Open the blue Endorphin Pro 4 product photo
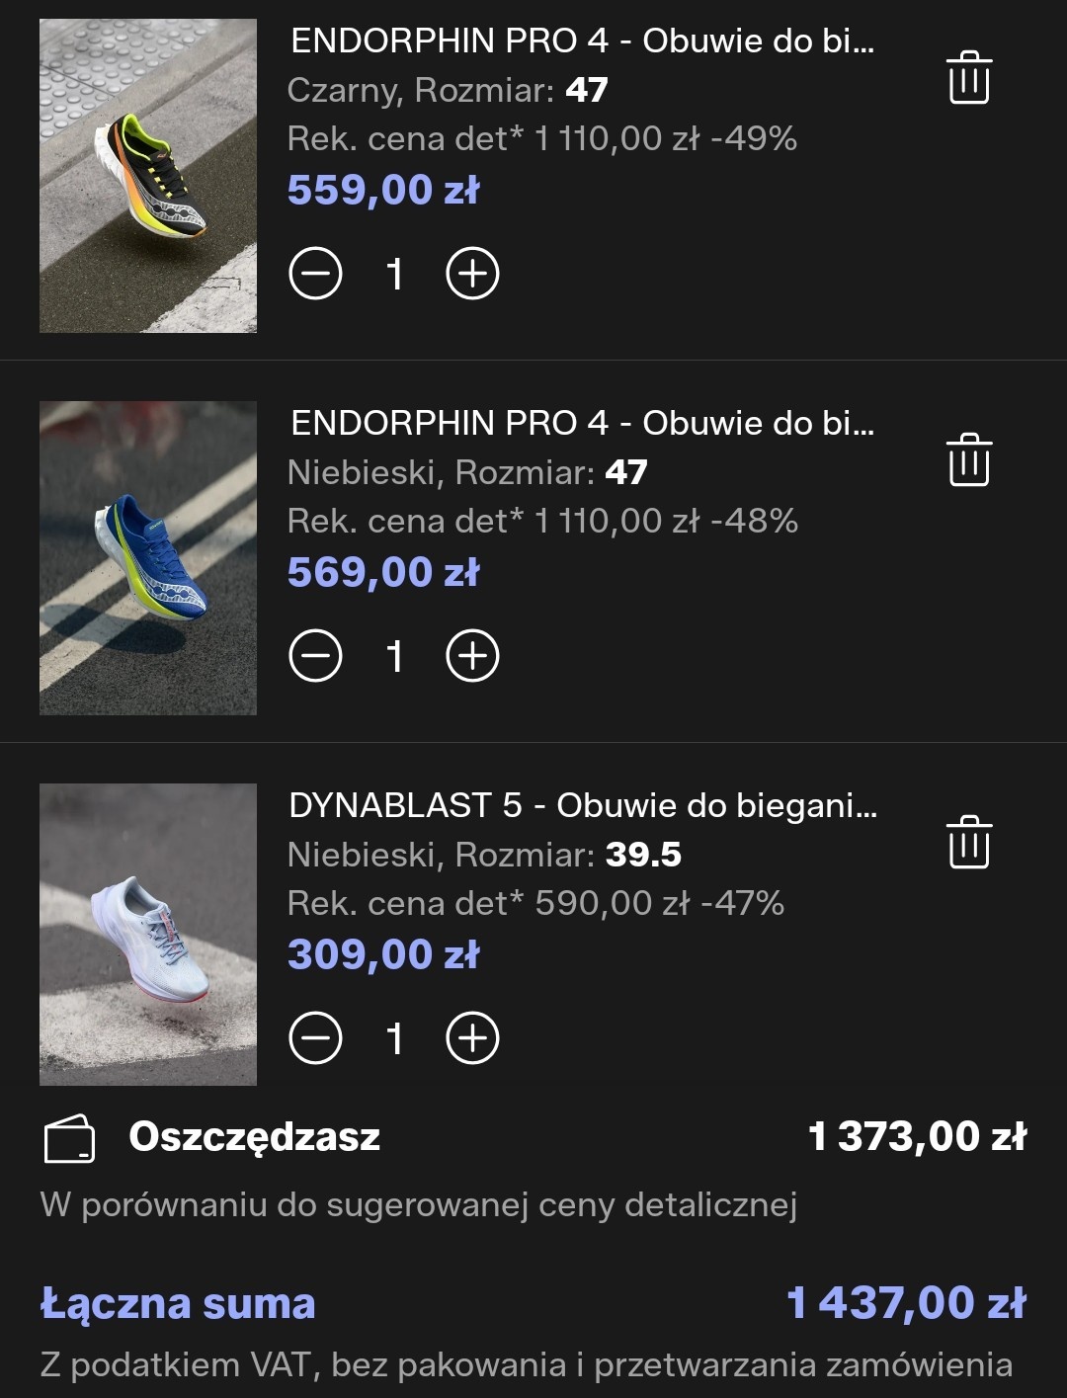Image resolution: width=1067 pixels, height=1398 pixels. click(x=148, y=558)
